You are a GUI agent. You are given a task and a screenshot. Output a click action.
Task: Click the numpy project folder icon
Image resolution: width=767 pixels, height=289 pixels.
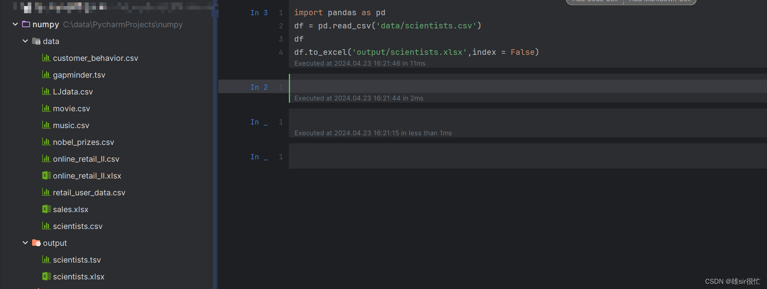pos(26,24)
